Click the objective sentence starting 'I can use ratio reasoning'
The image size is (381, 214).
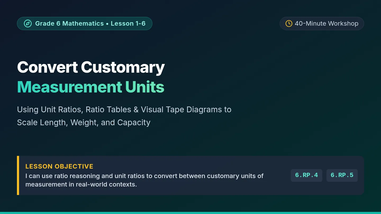coord(144,180)
